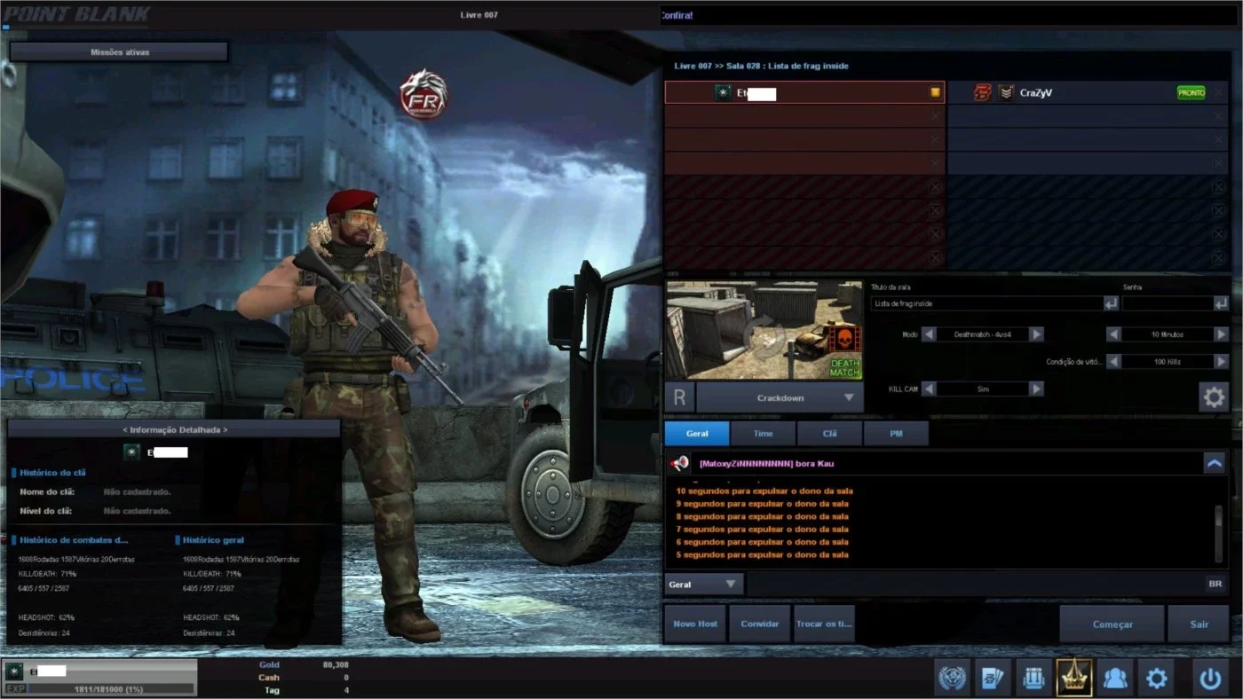
Task: Click the R random map button
Action: coord(679,397)
